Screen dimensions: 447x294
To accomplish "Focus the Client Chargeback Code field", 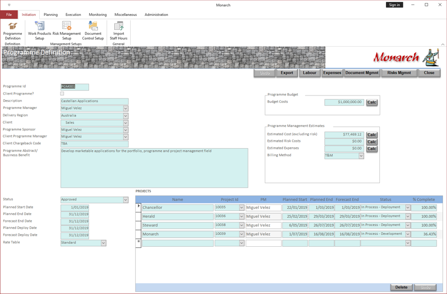I will pyautogui.click(x=94, y=144).
